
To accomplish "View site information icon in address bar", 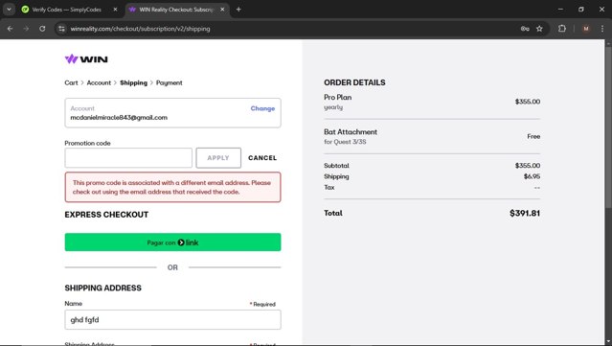I will coord(61,29).
